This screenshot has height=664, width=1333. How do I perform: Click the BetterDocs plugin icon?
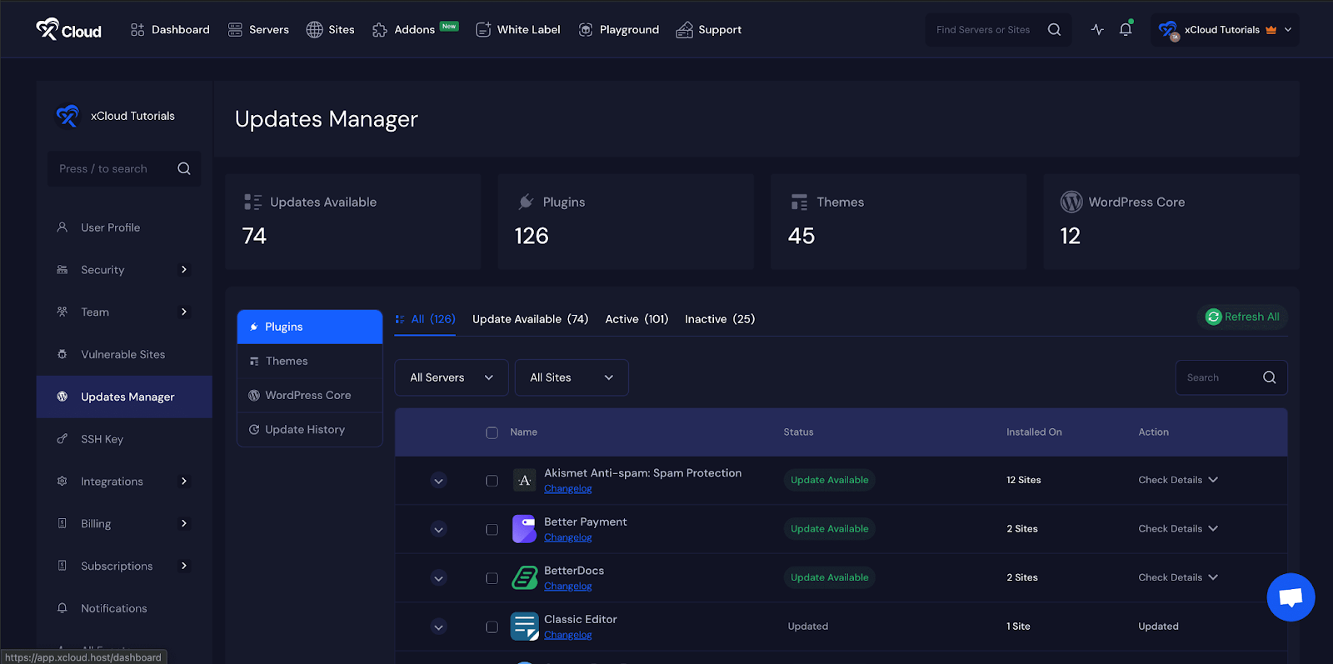[524, 577]
